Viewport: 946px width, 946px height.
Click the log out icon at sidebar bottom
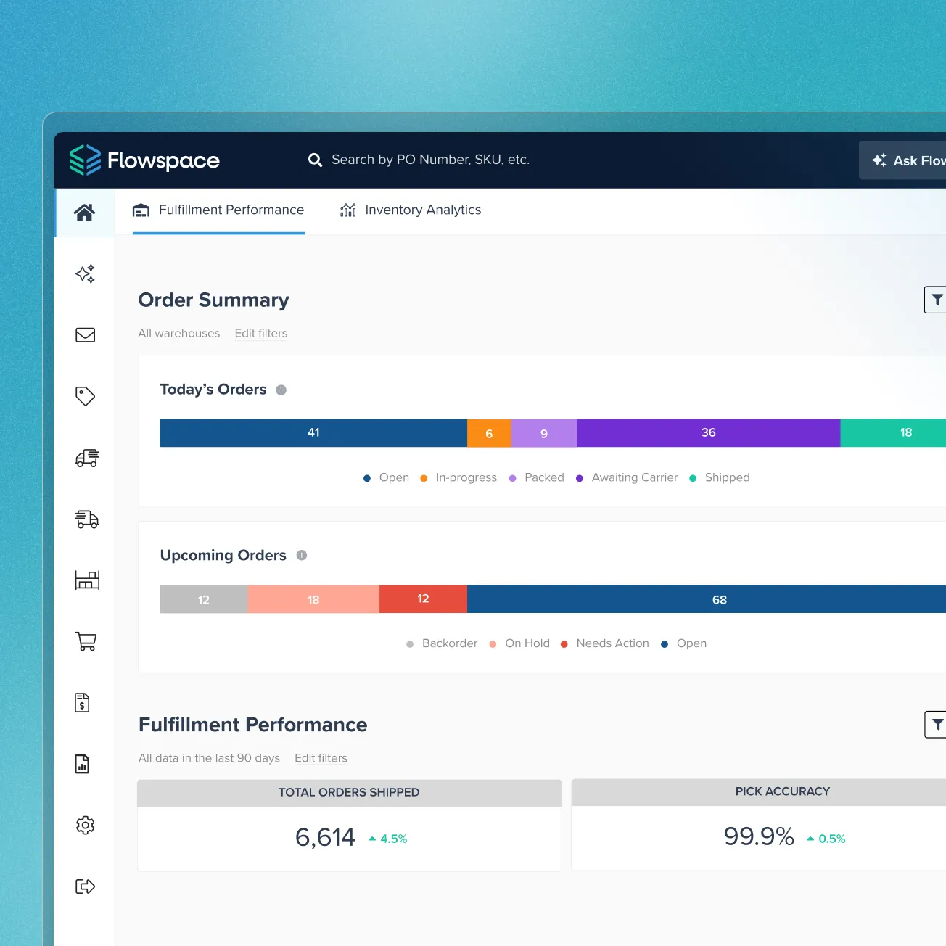[x=85, y=886]
